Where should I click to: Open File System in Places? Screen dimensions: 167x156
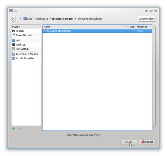(x=22, y=49)
